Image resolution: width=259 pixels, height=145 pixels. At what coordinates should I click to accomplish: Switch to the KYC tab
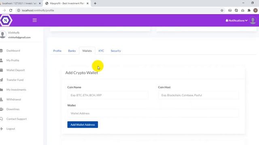click(x=101, y=51)
